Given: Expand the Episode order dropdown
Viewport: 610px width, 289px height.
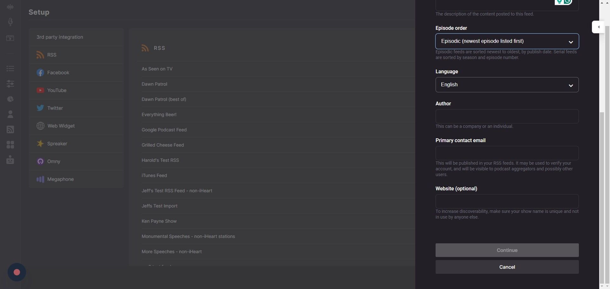Looking at the screenshot, I should click(x=507, y=41).
